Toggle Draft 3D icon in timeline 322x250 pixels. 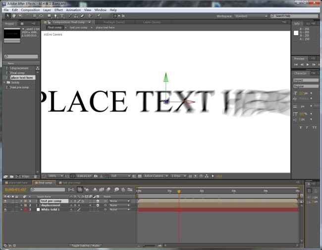pos(87,189)
